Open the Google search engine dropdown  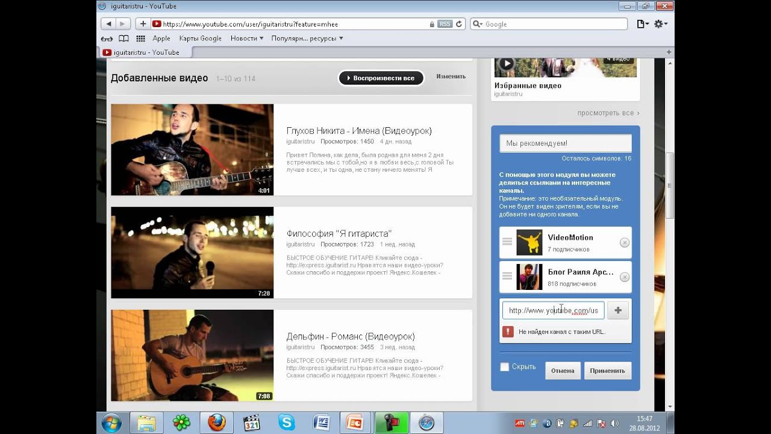(478, 24)
